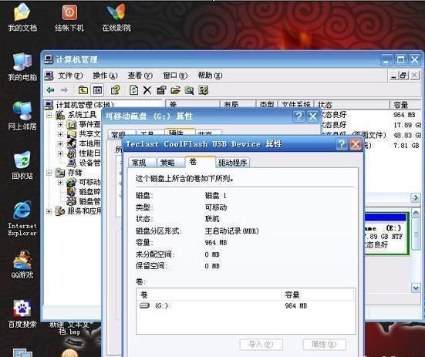Switch to the 策略 tab
The image size is (425, 357).
(167, 163)
